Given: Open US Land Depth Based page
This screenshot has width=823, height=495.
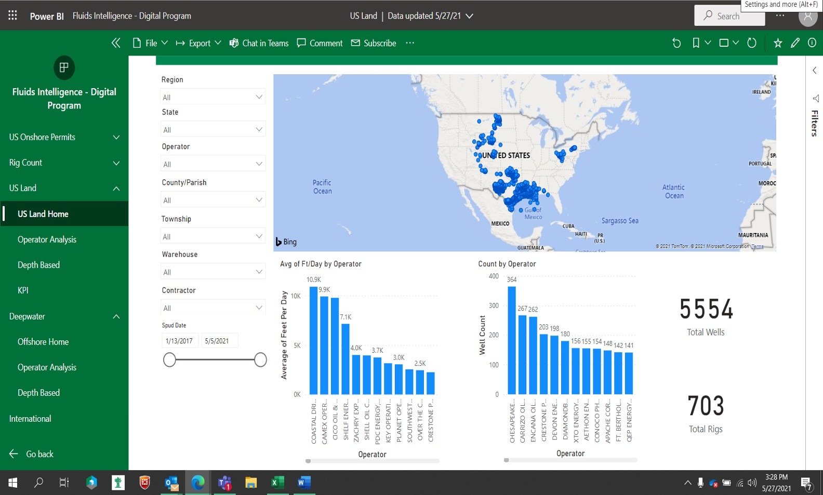Looking at the screenshot, I should [x=64, y=265].
